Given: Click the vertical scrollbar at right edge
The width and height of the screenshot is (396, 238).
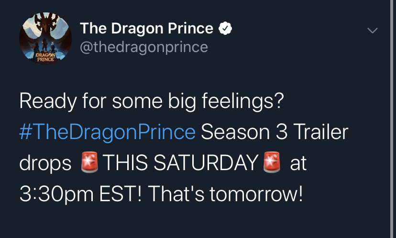Looking at the screenshot, I should tap(391, 119).
